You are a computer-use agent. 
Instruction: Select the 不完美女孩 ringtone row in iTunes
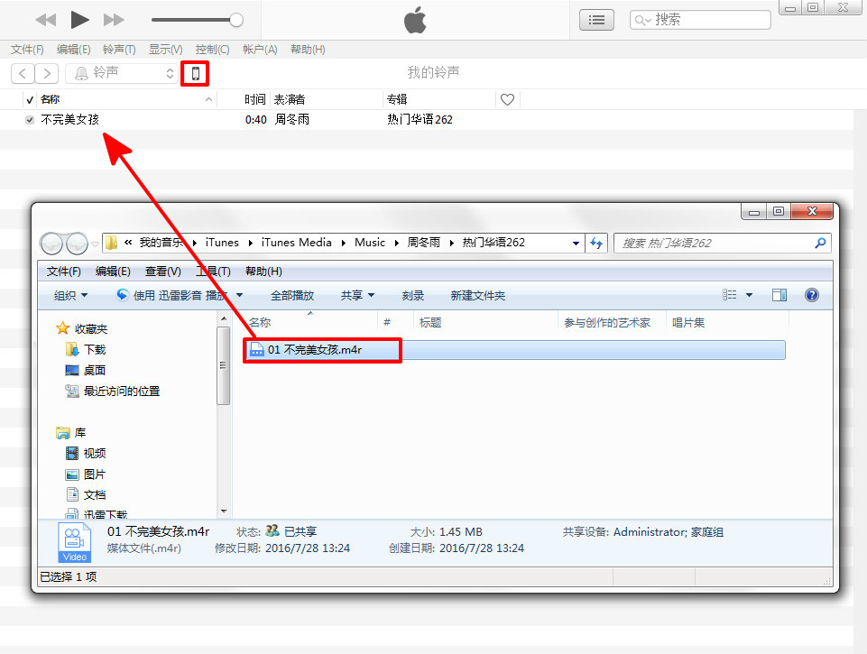tap(426, 119)
